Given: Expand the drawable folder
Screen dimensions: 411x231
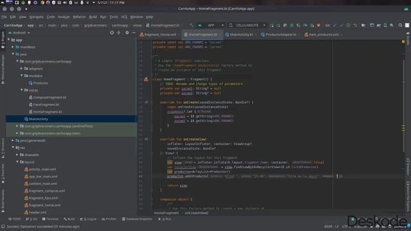Looking at the screenshot, I should click(17, 155).
